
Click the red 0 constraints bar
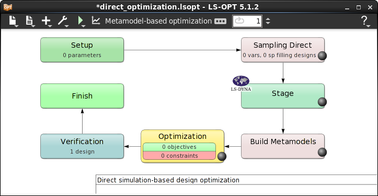(179, 156)
